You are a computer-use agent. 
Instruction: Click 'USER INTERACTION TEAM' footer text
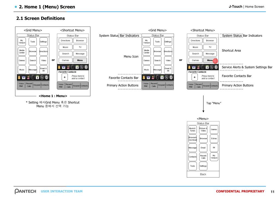62,191
